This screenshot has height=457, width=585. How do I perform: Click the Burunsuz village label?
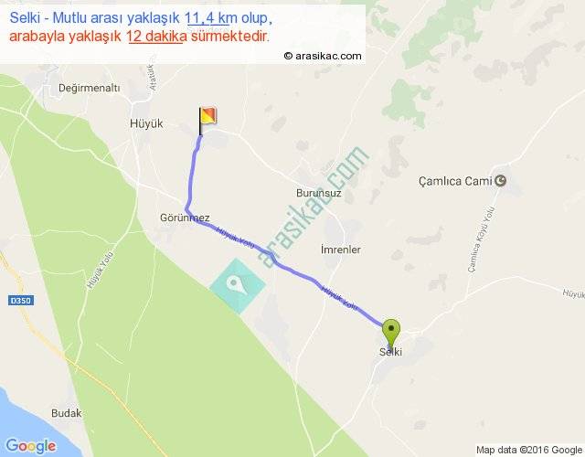tap(319, 193)
